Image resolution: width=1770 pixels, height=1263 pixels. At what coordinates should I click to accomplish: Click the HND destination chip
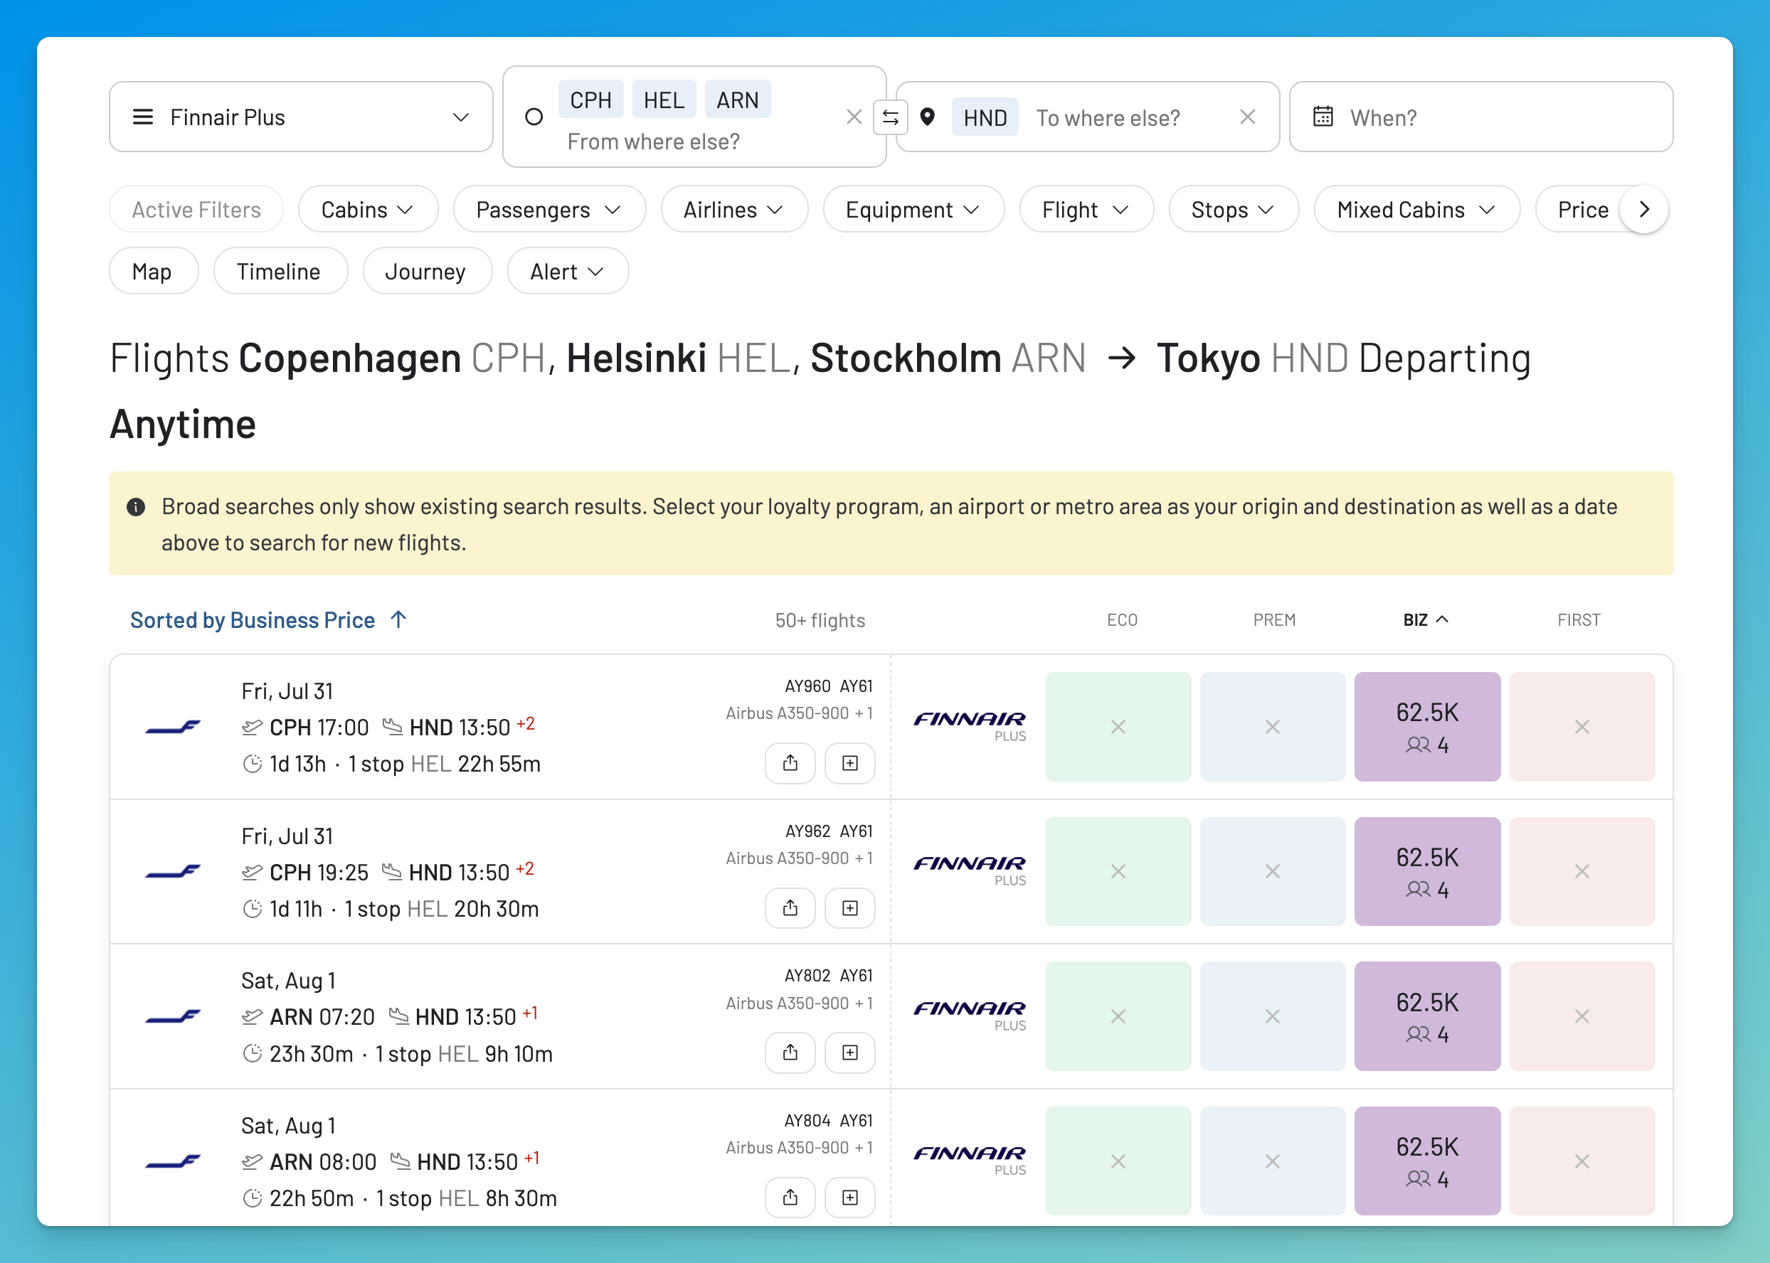985,117
